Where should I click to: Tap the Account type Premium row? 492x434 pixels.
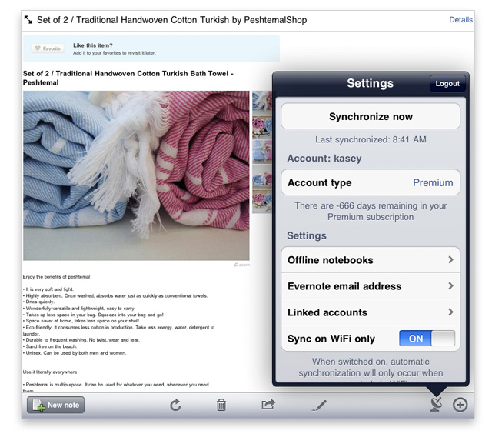point(371,182)
